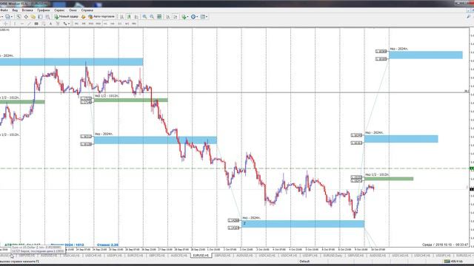Open the Сервис menu
The height and width of the screenshot is (266, 474).
tap(59, 10)
